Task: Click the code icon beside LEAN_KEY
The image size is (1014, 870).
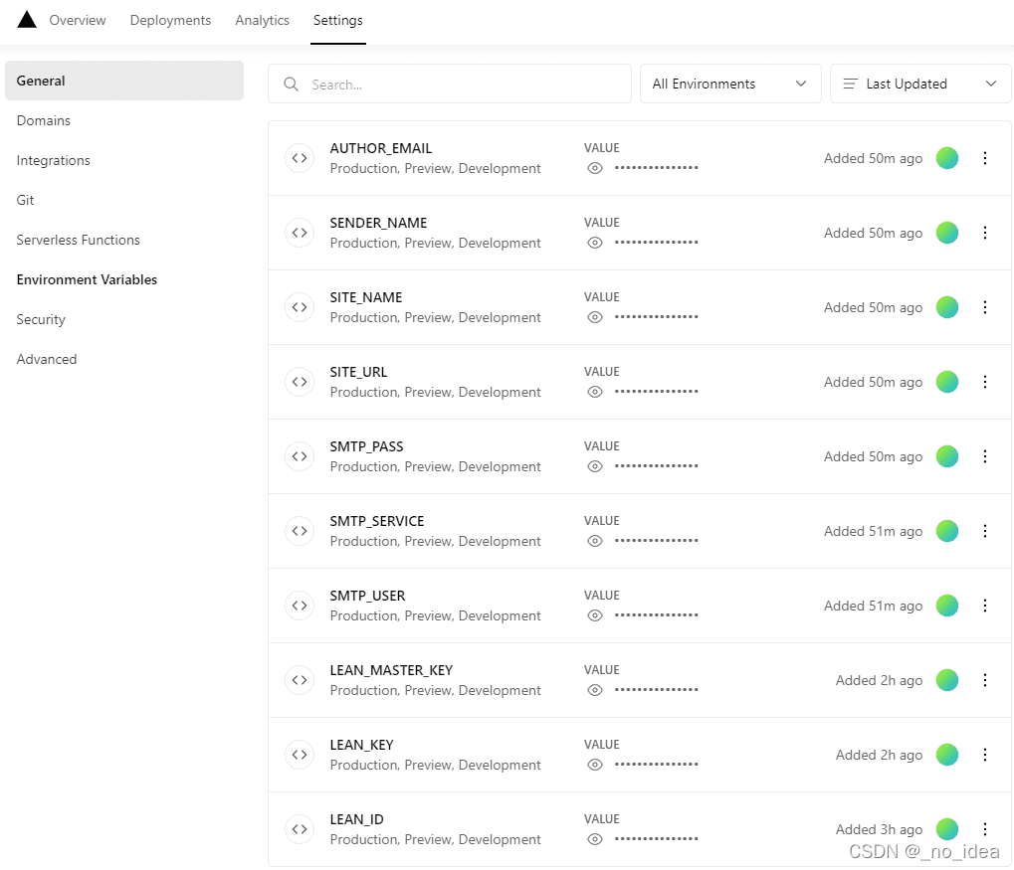Action: 300,755
